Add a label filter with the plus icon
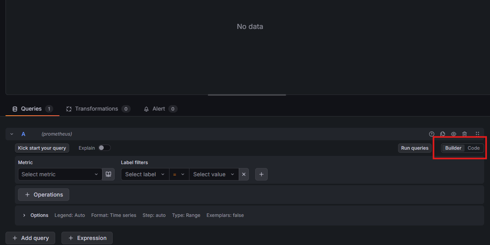 click(x=261, y=174)
